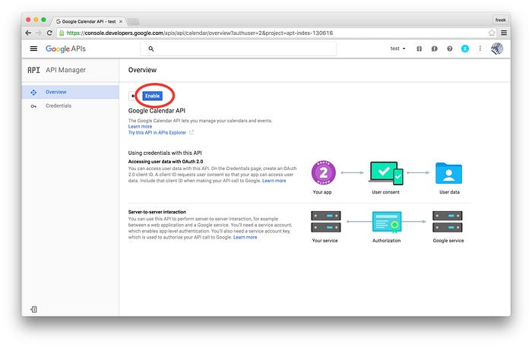This screenshot has height=347, width=532.
Task: Click 'Accessing user data with OAuth 2.0' heading
Action: click(166, 162)
